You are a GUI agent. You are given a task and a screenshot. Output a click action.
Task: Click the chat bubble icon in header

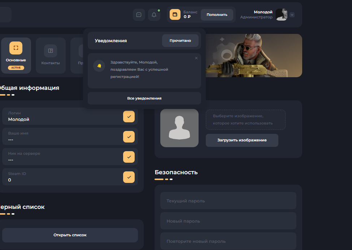click(x=139, y=15)
